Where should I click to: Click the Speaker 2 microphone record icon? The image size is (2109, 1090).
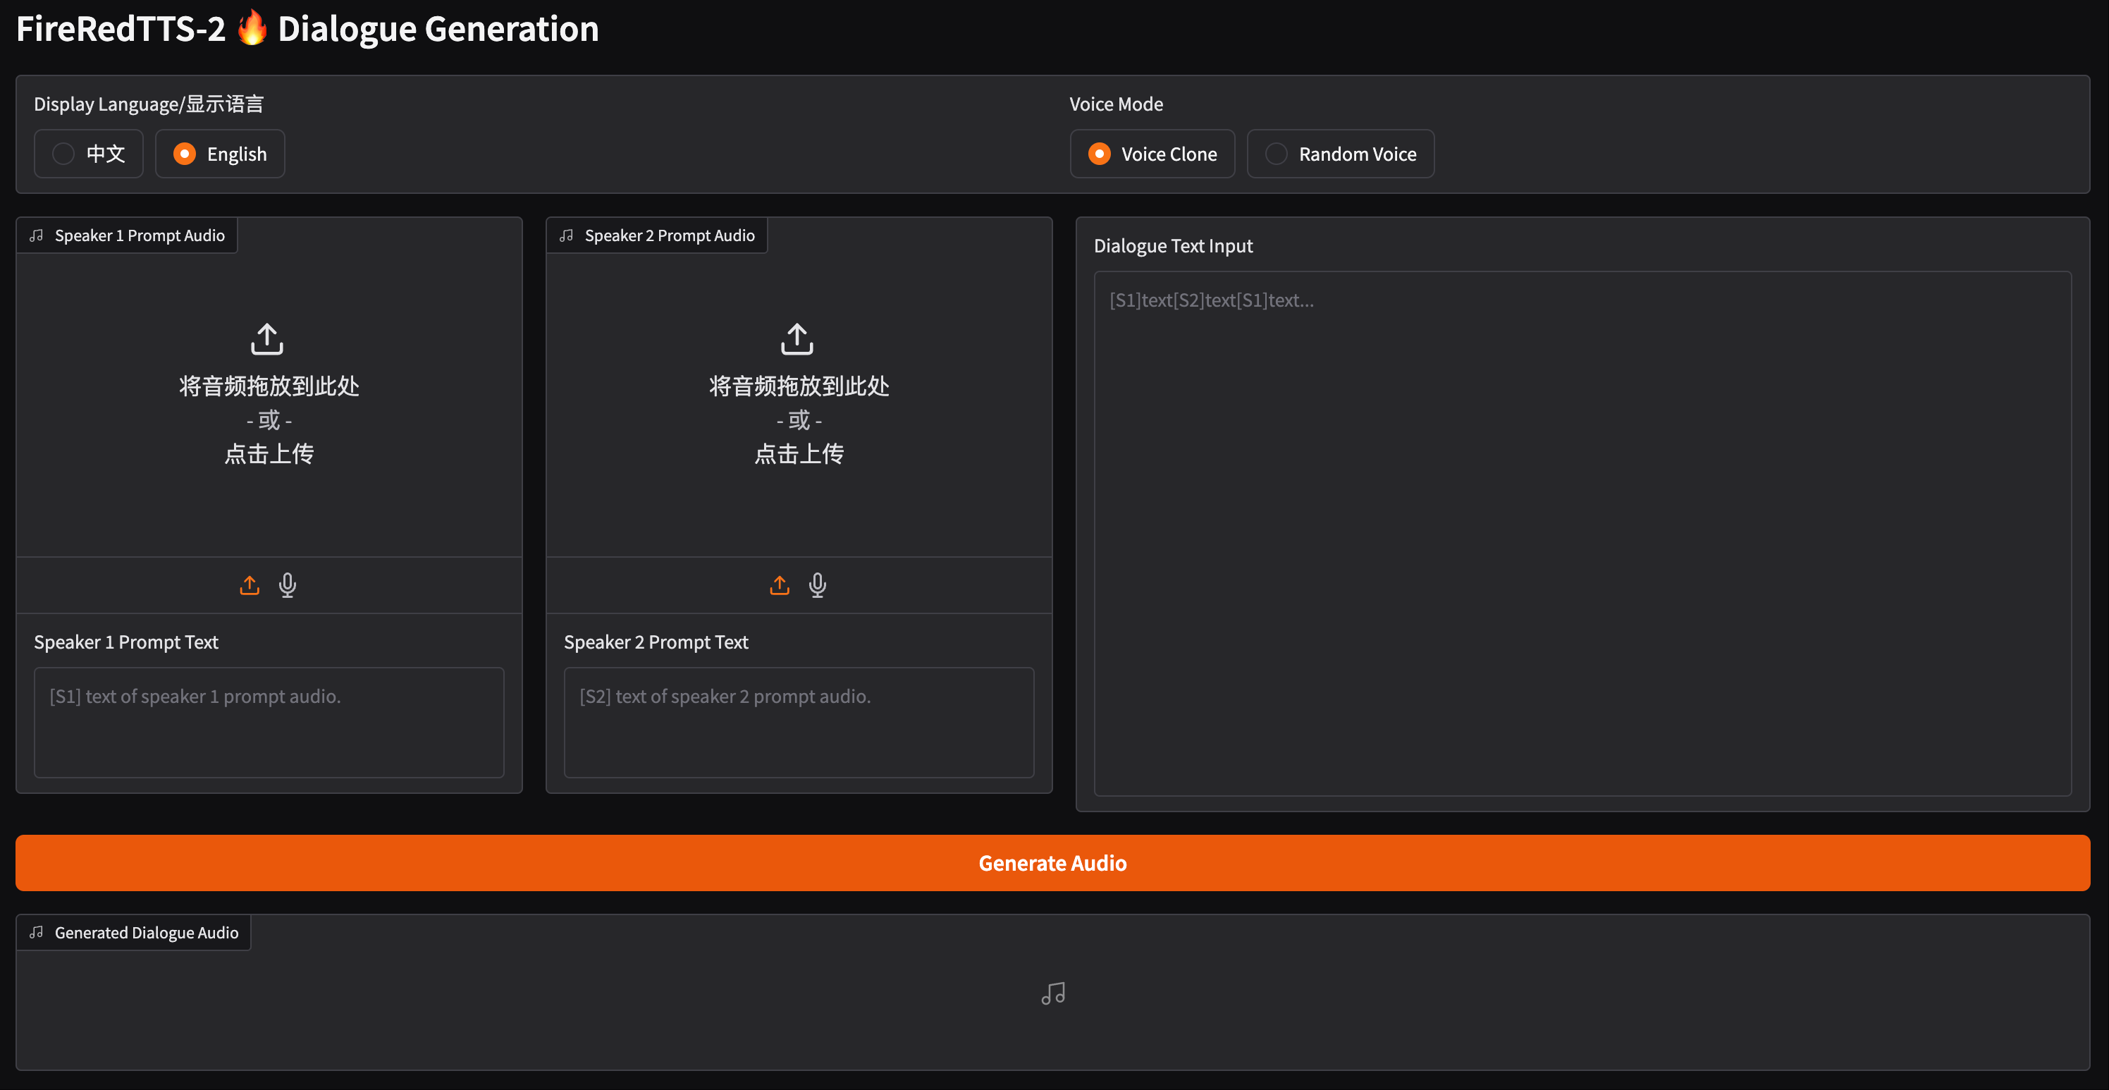point(817,584)
